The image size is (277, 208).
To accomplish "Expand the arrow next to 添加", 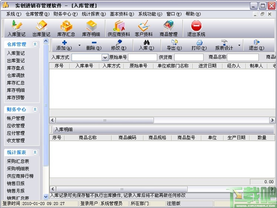I will click(x=79, y=46).
